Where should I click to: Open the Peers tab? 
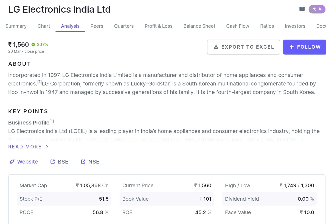97,26
